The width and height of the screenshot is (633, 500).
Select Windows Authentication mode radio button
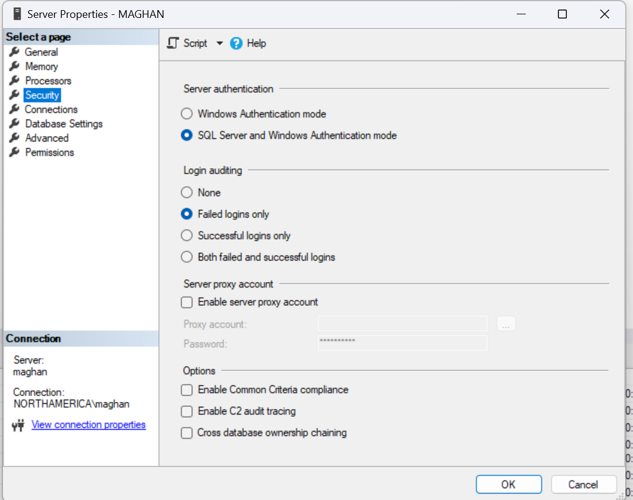tap(187, 113)
